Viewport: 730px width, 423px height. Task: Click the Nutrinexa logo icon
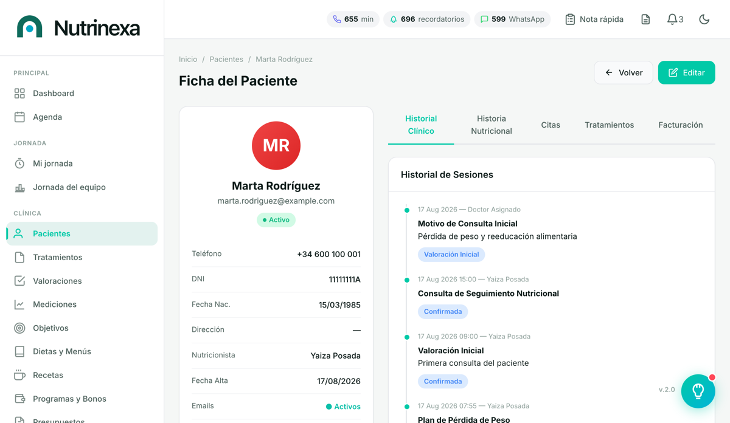coord(30,27)
